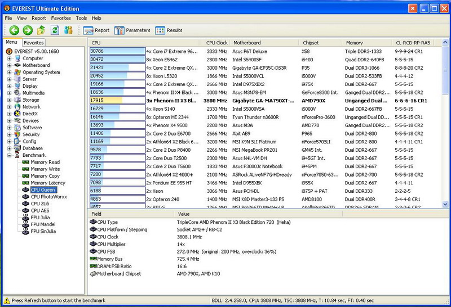Expand the Computer tree node
Image resolution: width=451 pixels, height=307 pixels.
click(9, 58)
